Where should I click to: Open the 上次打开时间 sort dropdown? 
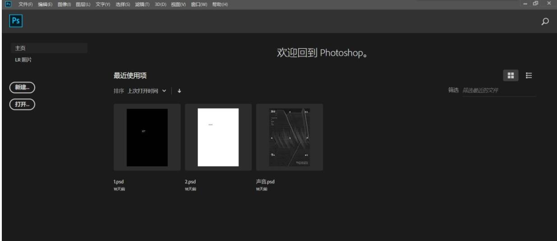tap(147, 91)
